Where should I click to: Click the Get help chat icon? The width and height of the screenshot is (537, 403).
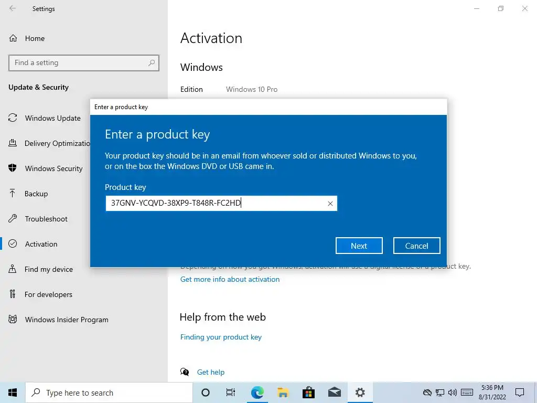click(185, 372)
